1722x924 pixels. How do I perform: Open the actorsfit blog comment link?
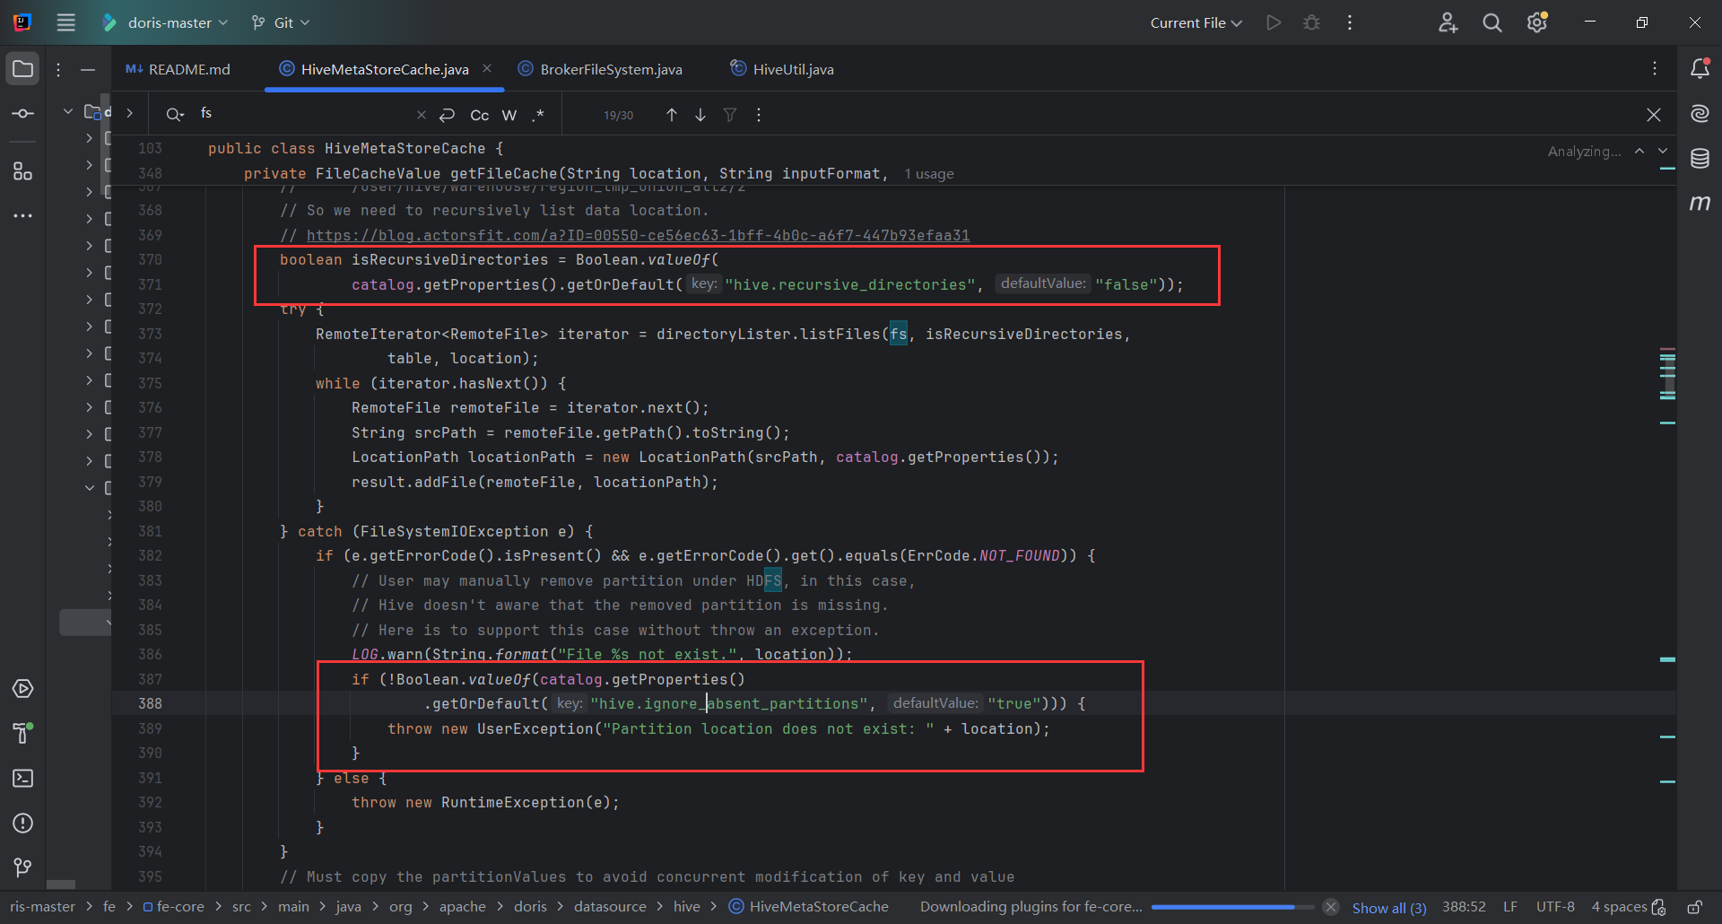coord(638,235)
